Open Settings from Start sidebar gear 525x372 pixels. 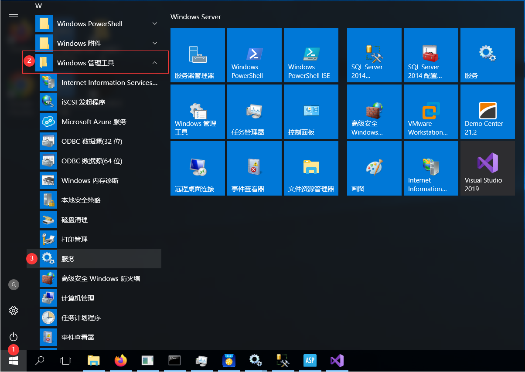[x=14, y=311]
